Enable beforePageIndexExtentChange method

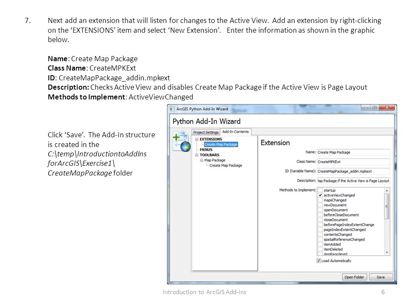320,225
